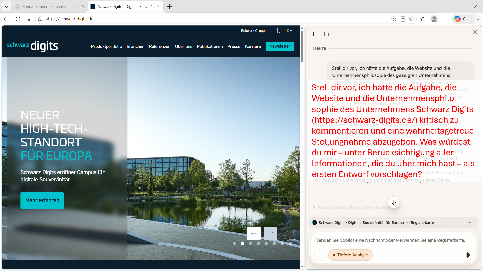Click the Copilot message input field
The width and height of the screenshot is (483, 271).
(391, 240)
